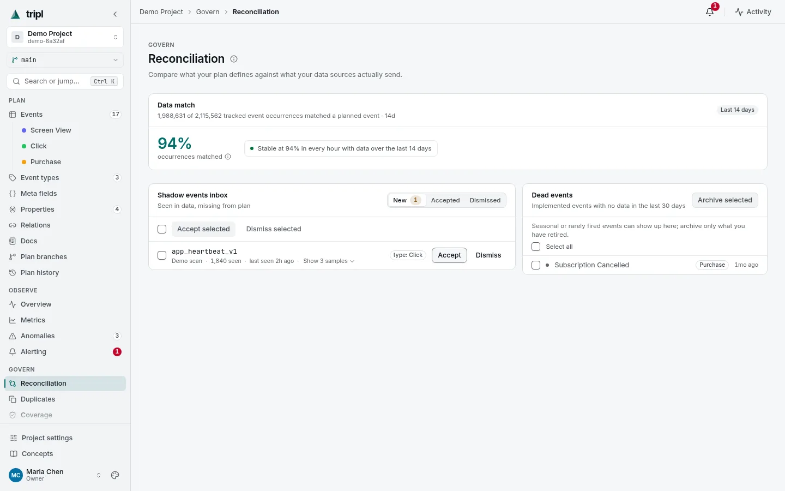This screenshot has width=785, height=491.
Task: Click the Search or jump field
Action: [x=65, y=81]
